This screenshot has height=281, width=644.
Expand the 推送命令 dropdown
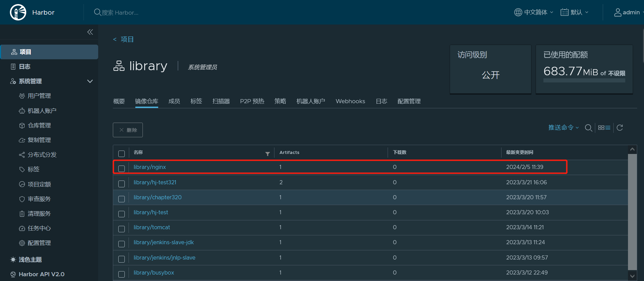[564, 127]
